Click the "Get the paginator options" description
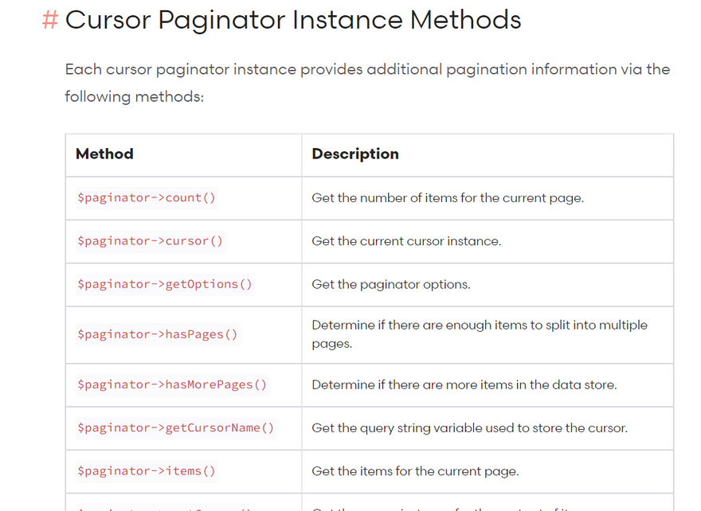Viewport: 701px width, 511px height. (391, 284)
